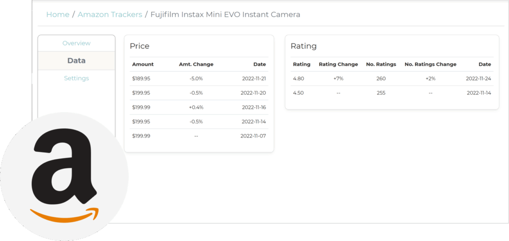Click the Amt. Change column header
Screen dimensions: 509x241
(196, 64)
